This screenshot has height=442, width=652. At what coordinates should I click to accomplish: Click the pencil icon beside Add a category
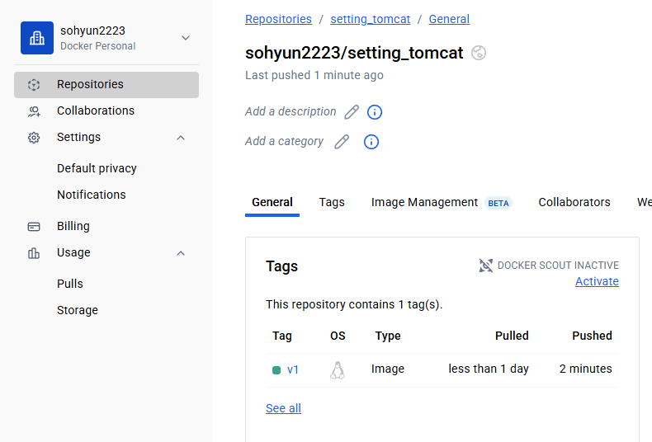click(342, 142)
